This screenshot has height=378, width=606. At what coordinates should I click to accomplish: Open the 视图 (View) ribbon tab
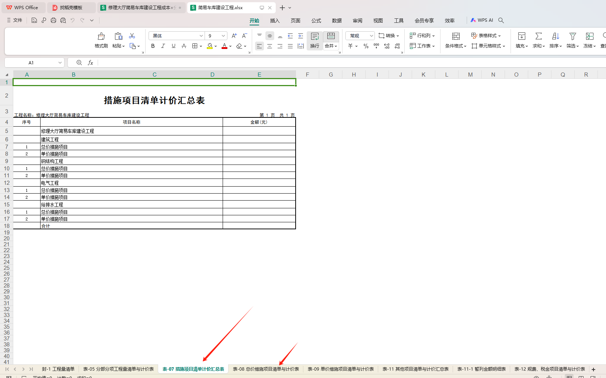(x=378, y=21)
